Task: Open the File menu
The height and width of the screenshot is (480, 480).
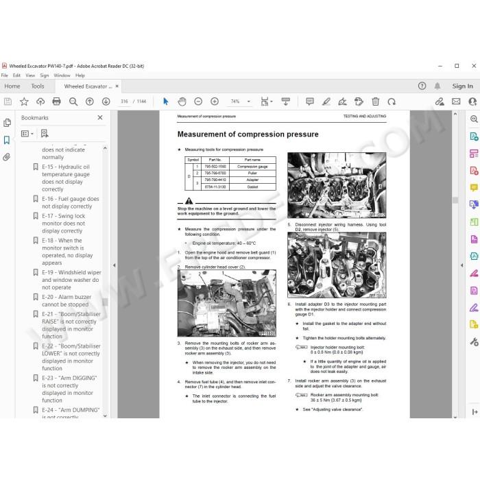Action: (4, 75)
